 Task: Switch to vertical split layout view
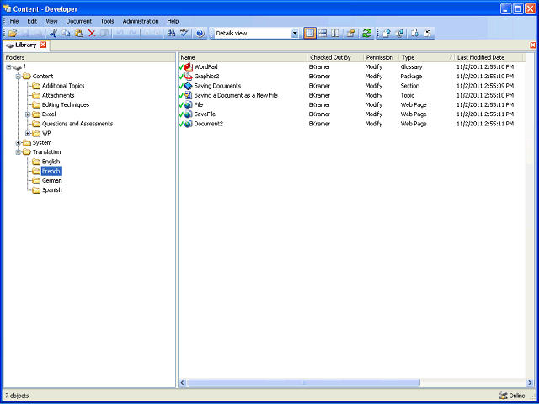tap(335, 34)
